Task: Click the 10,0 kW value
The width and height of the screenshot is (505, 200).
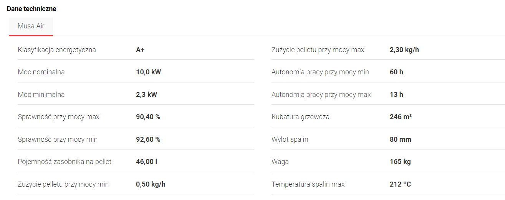Action: (148, 72)
